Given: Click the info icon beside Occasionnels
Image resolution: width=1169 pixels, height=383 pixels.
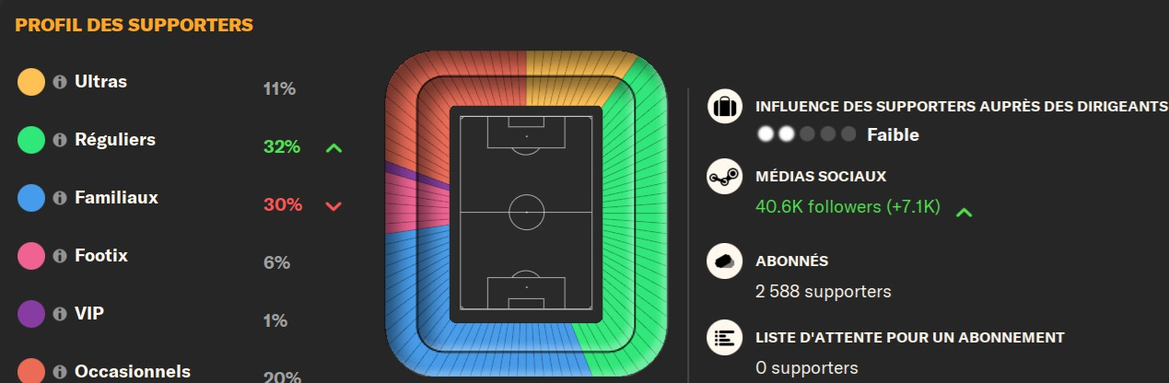Looking at the screenshot, I should click(x=60, y=372).
